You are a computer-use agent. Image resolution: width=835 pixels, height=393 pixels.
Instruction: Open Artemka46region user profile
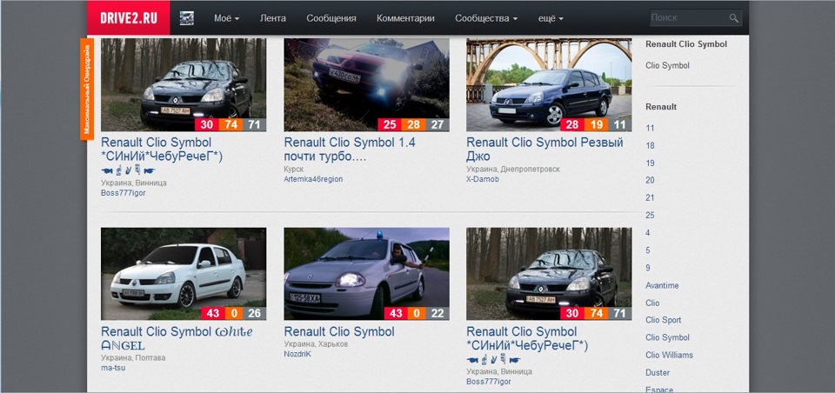[x=313, y=179]
